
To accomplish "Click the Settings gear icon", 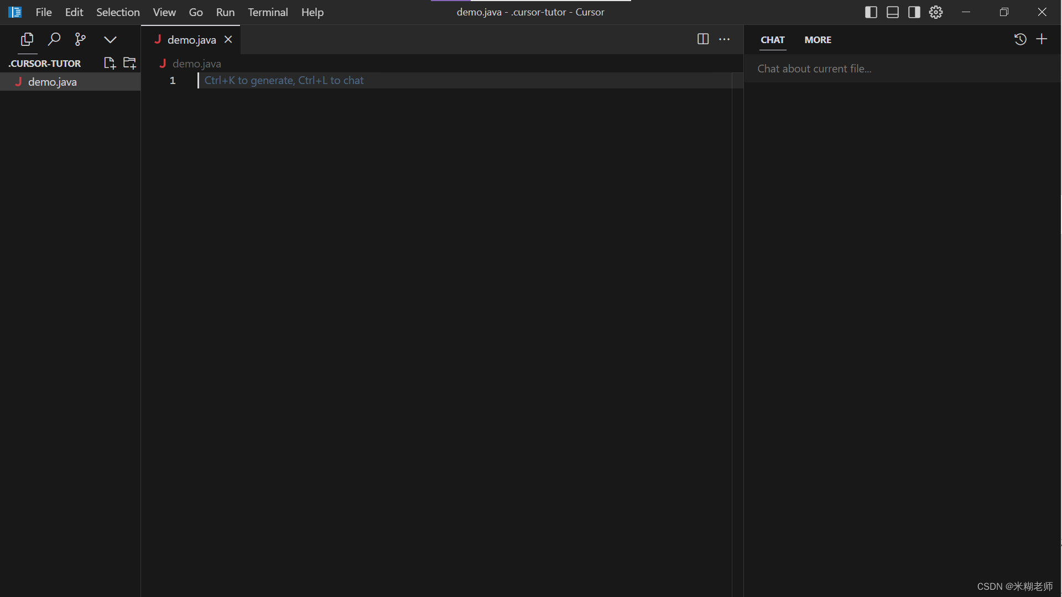I will click(x=935, y=12).
